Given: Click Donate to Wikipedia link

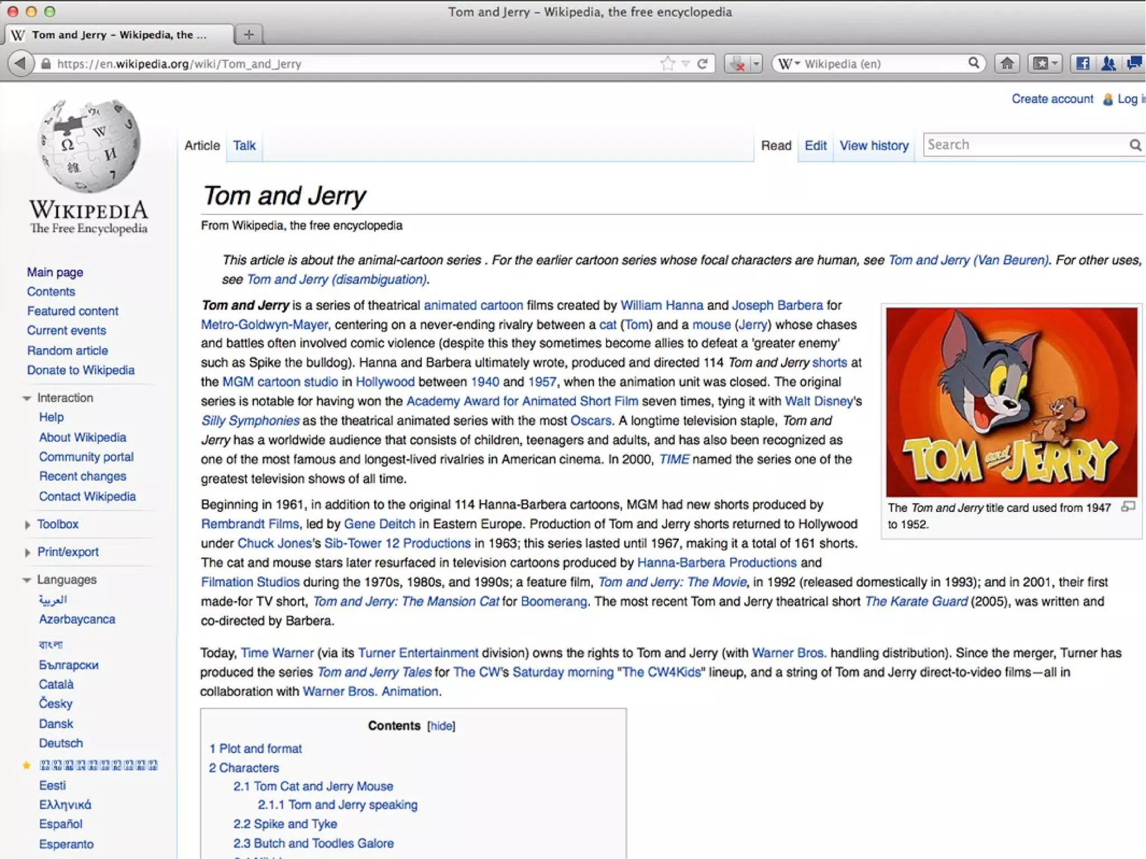Looking at the screenshot, I should (x=81, y=370).
